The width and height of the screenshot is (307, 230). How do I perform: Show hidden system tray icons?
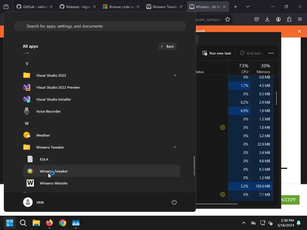click(x=244, y=223)
